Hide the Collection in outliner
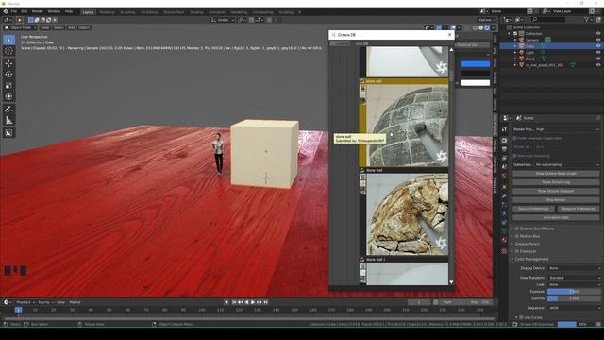The image size is (604, 340). pyautogui.click(x=598, y=34)
